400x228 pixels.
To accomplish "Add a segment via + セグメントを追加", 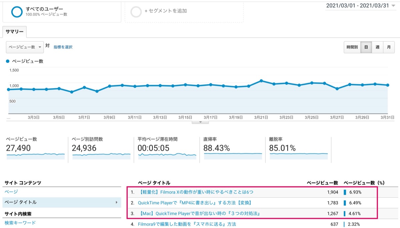I will click(x=166, y=11).
